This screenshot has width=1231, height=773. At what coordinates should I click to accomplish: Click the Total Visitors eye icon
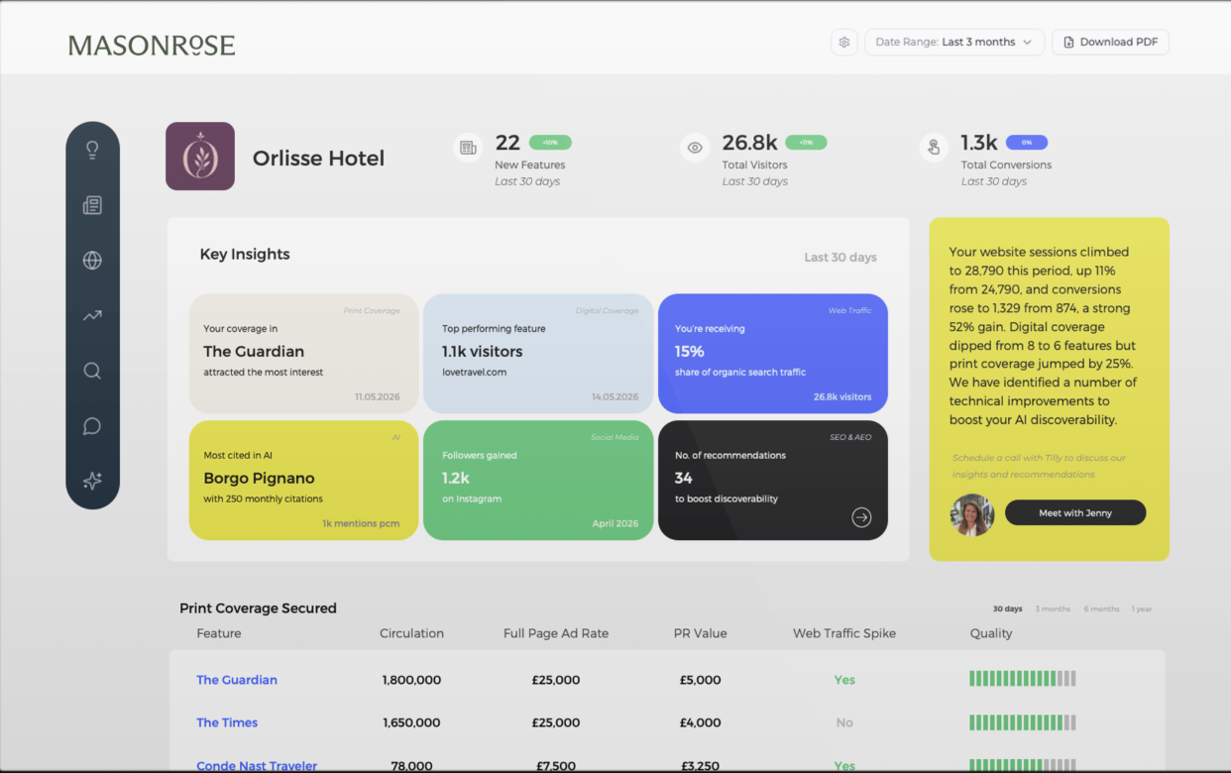pos(695,148)
